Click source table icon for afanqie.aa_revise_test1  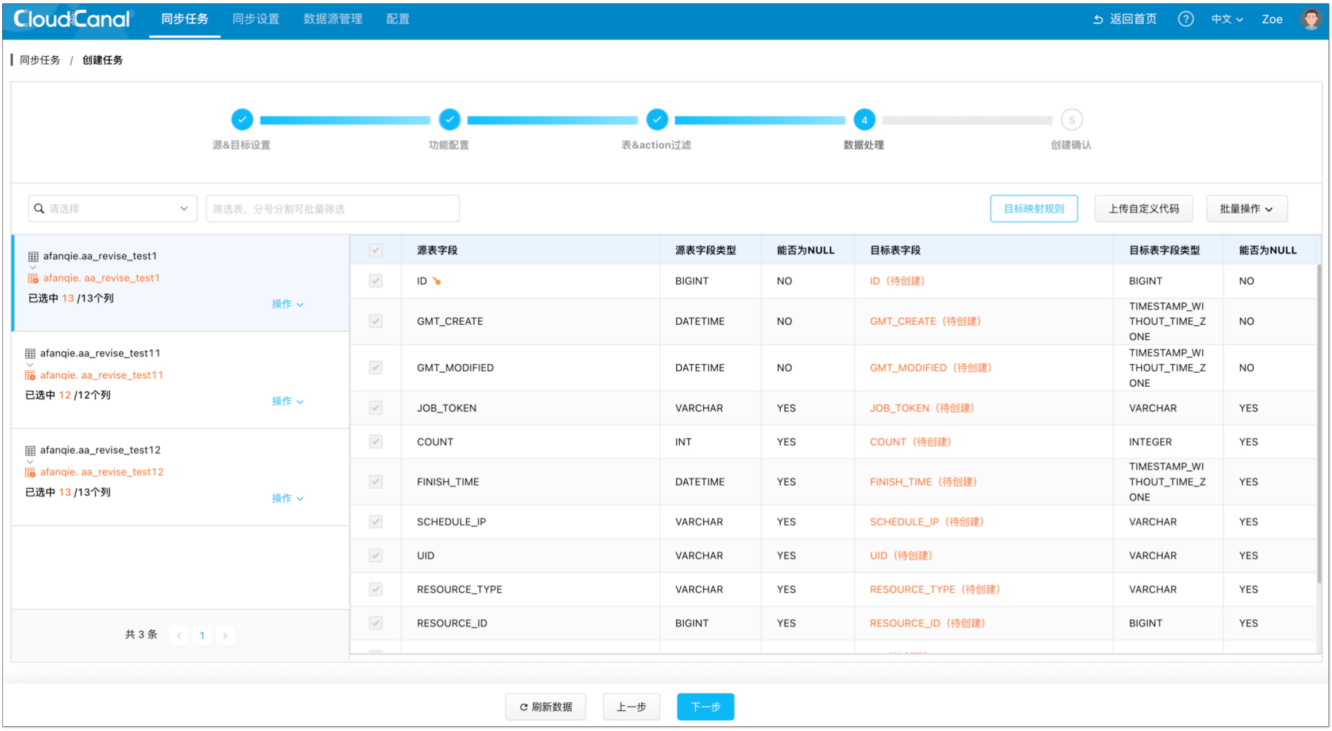(x=33, y=256)
